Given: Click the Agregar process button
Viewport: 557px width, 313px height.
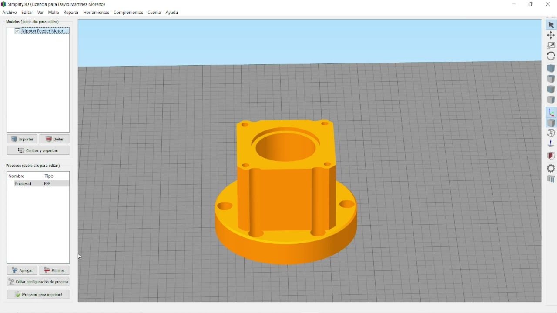Looking at the screenshot, I should pyautogui.click(x=22, y=270).
